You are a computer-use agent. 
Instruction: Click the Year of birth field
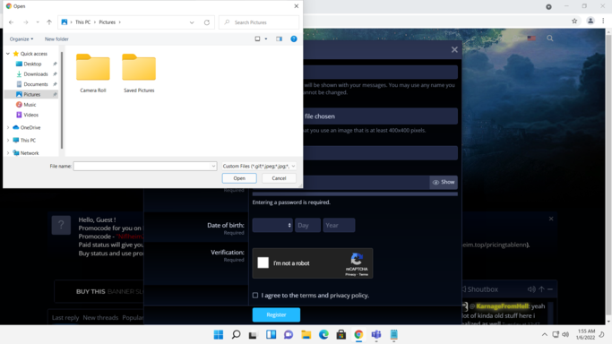(339, 225)
